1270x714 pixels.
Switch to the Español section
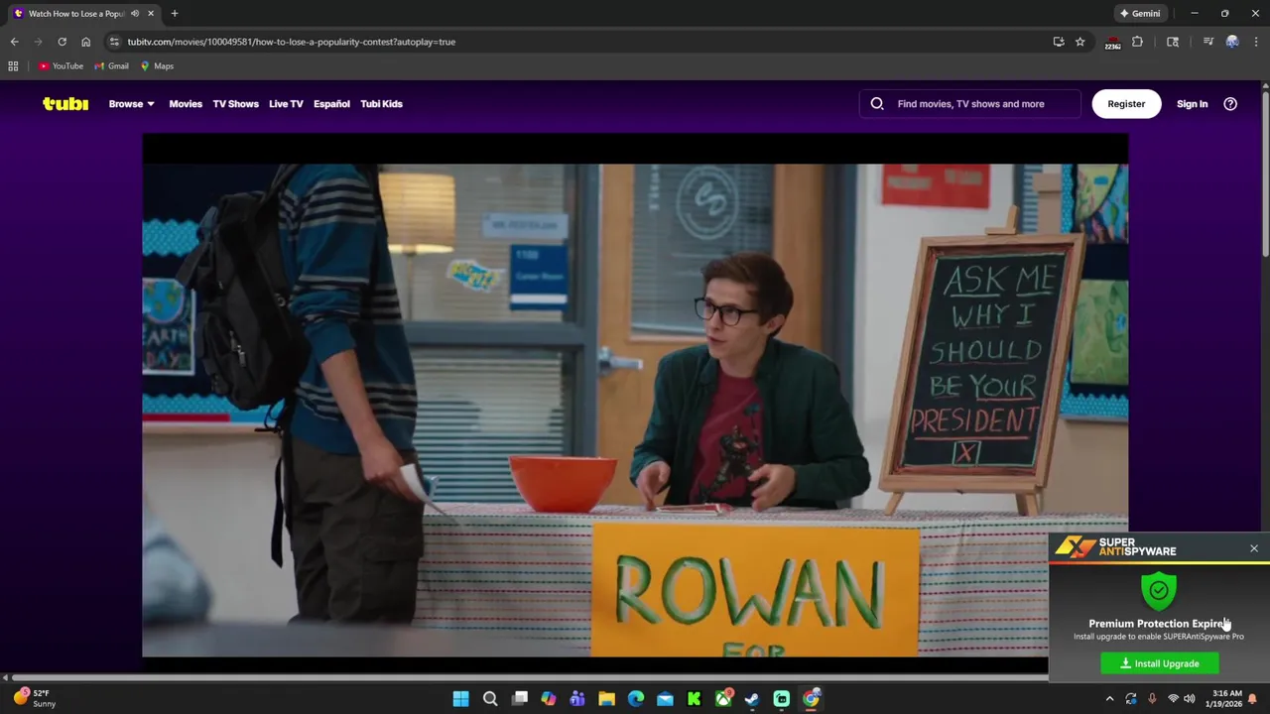331,103
